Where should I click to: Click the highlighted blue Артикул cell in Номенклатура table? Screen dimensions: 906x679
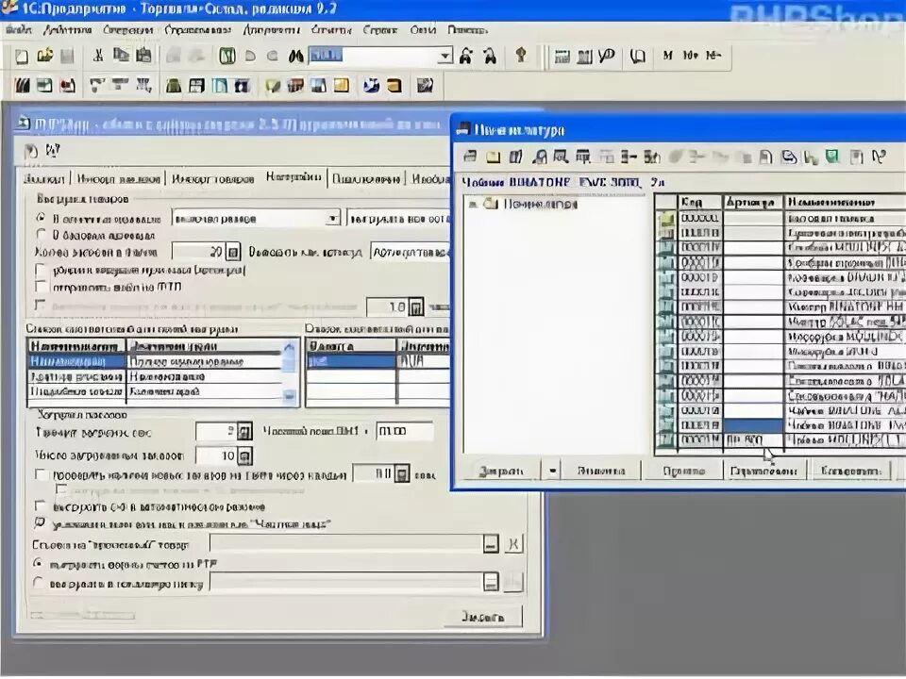click(752, 424)
